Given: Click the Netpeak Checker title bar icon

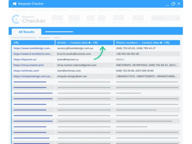Looking at the screenshot, I should tap(14, 4).
